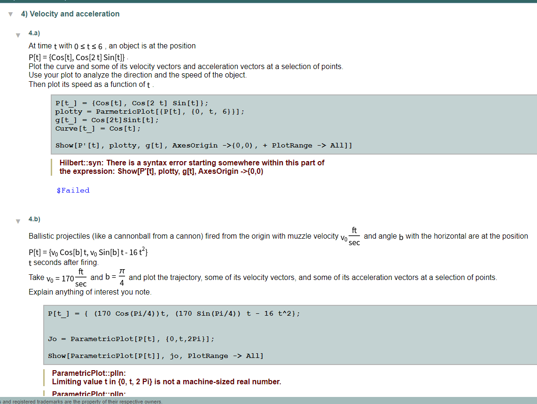Click the teal header bar at the top

268,2
